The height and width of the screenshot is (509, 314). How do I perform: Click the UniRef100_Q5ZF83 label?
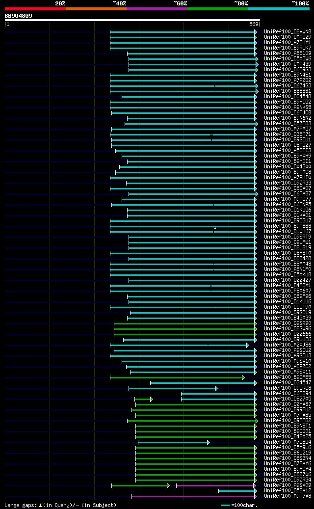click(288, 124)
